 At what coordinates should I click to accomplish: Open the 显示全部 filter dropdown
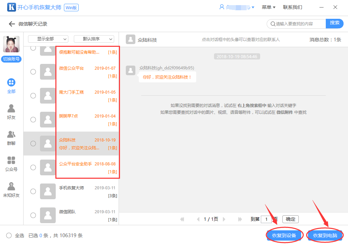click(x=48, y=39)
